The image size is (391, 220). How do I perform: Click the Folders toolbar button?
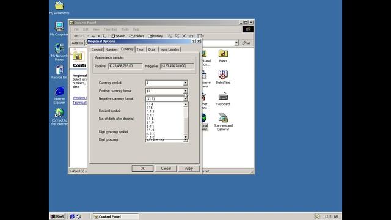tap(137, 36)
